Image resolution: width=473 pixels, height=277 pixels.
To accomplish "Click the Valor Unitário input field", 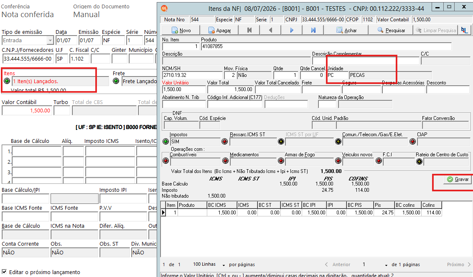I will pos(184,89).
